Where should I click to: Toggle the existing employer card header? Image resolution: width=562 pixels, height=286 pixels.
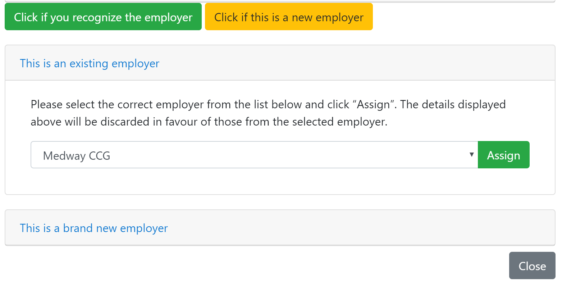(x=324, y=63)
